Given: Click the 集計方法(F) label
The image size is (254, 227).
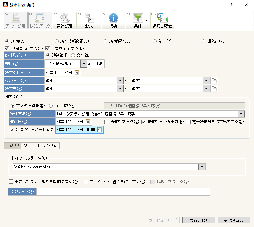Looking at the screenshot, I should 32,114.
